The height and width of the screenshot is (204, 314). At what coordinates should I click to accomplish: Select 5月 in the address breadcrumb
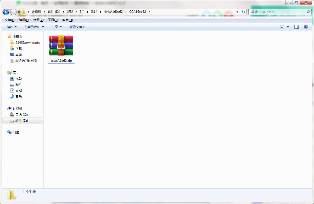point(82,12)
